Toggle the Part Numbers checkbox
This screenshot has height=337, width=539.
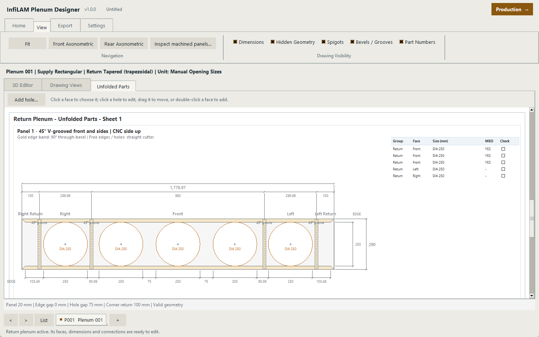point(417,42)
